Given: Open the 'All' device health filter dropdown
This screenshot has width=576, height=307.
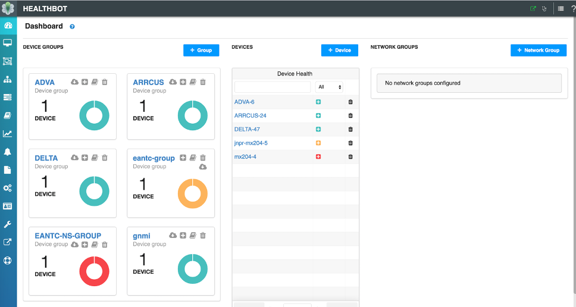Looking at the screenshot, I should (x=329, y=87).
